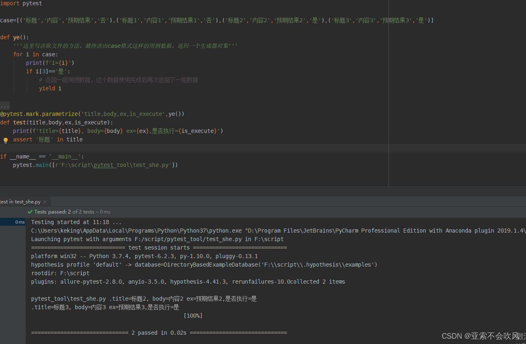The image size is (526, 344).
Task: Click the "print(f'i={i}')" statement
Action: (50, 63)
